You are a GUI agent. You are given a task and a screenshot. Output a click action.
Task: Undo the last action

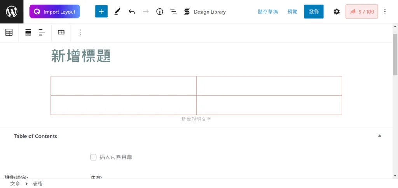coord(131,12)
